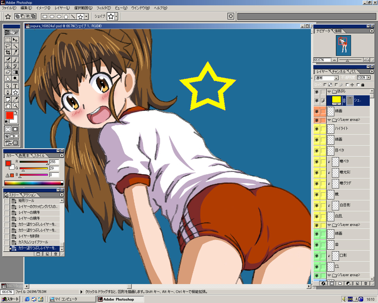Click color spectrum ramp in Color panel

point(34,183)
